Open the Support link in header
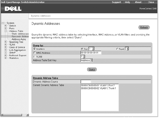This screenshot has height=128, width=162. coord(116,2)
